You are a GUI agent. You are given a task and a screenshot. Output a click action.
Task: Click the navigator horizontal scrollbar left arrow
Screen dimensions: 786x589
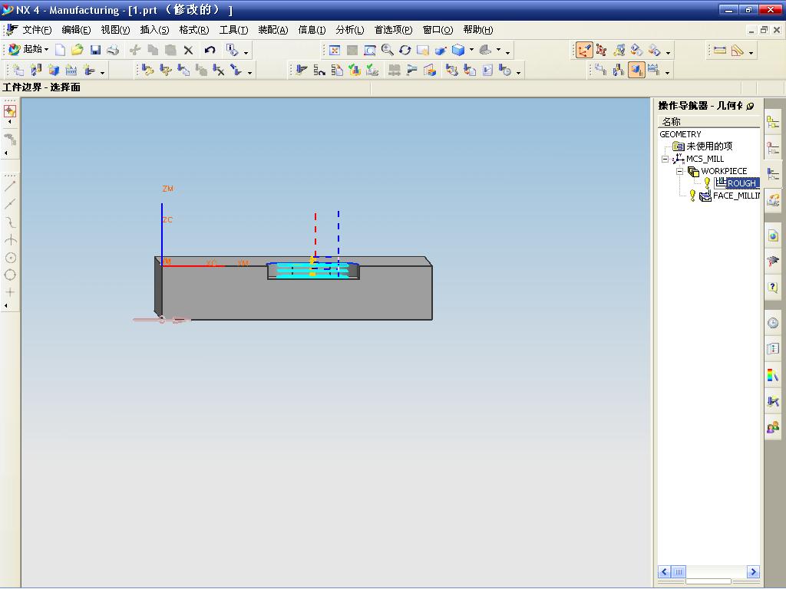[664, 571]
